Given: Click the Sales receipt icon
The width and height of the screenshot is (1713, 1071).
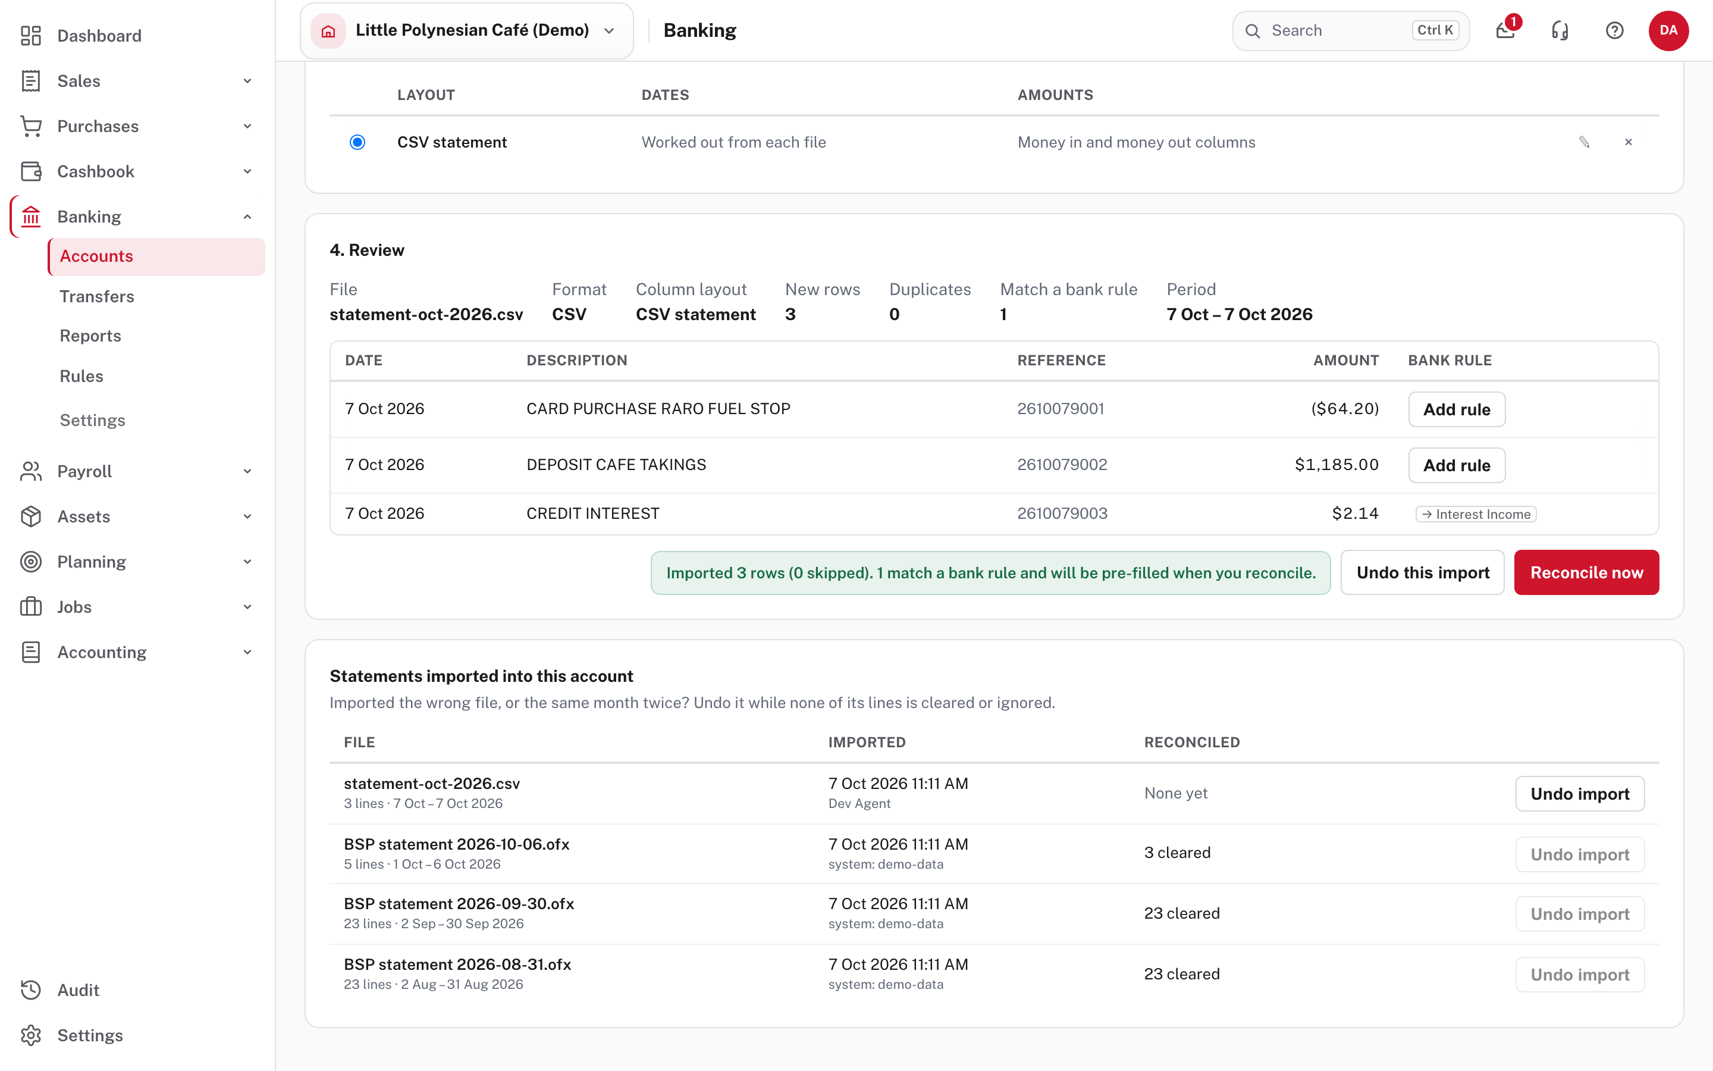Looking at the screenshot, I should 30,81.
